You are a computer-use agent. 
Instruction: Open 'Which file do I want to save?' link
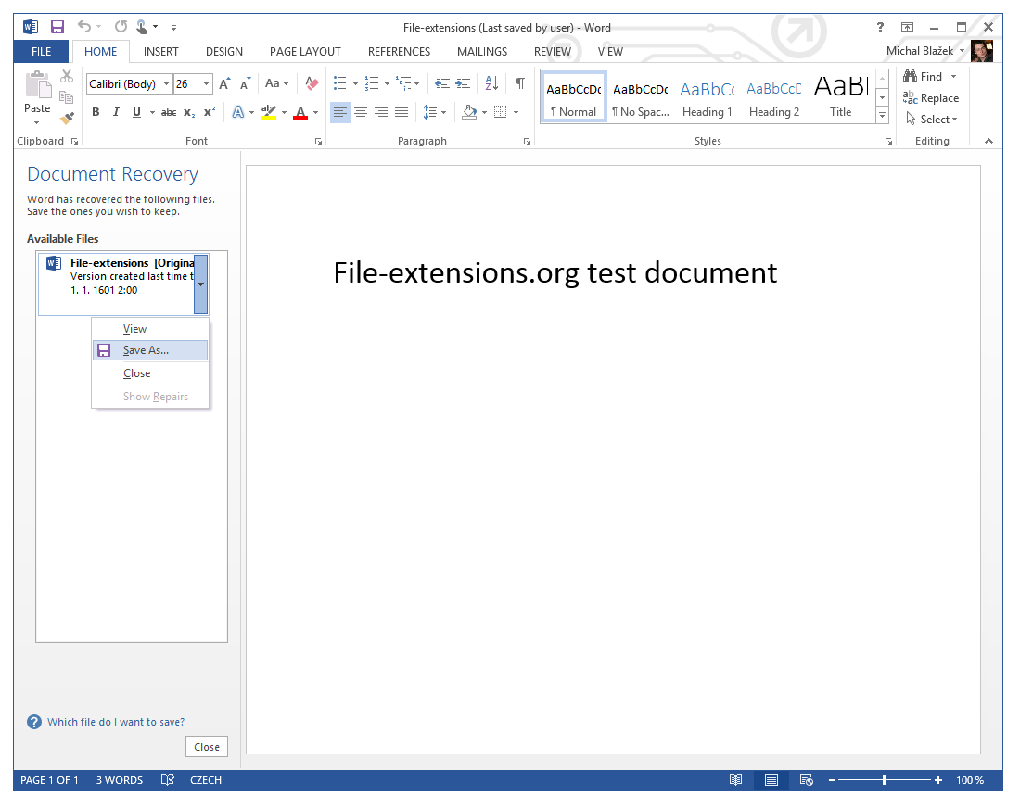click(116, 722)
